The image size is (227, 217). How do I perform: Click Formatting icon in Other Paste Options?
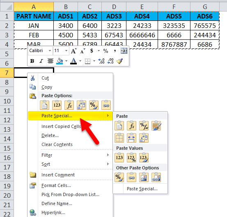tap(119, 177)
